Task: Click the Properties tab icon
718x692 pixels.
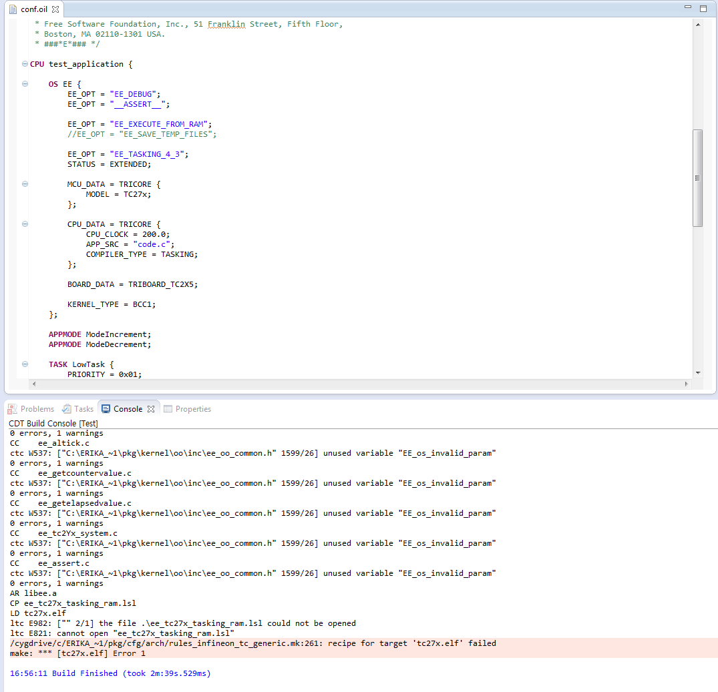Action: point(168,409)
